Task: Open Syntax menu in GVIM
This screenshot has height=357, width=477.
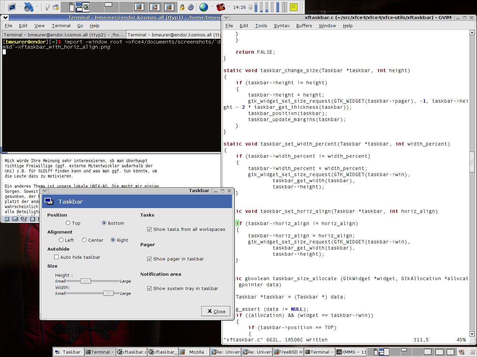Action: [282, 26]
